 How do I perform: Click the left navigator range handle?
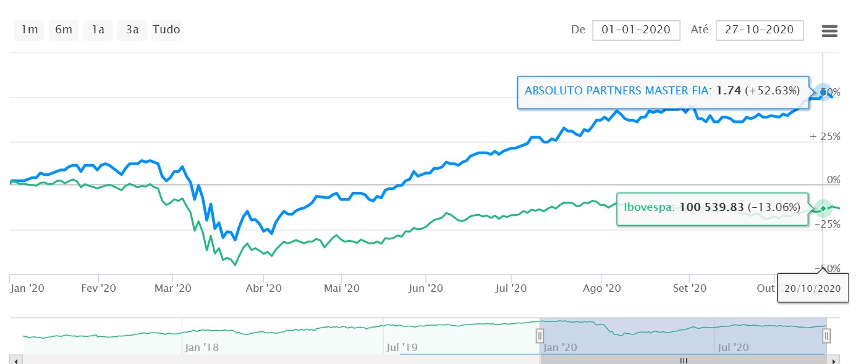click(540, 336)
